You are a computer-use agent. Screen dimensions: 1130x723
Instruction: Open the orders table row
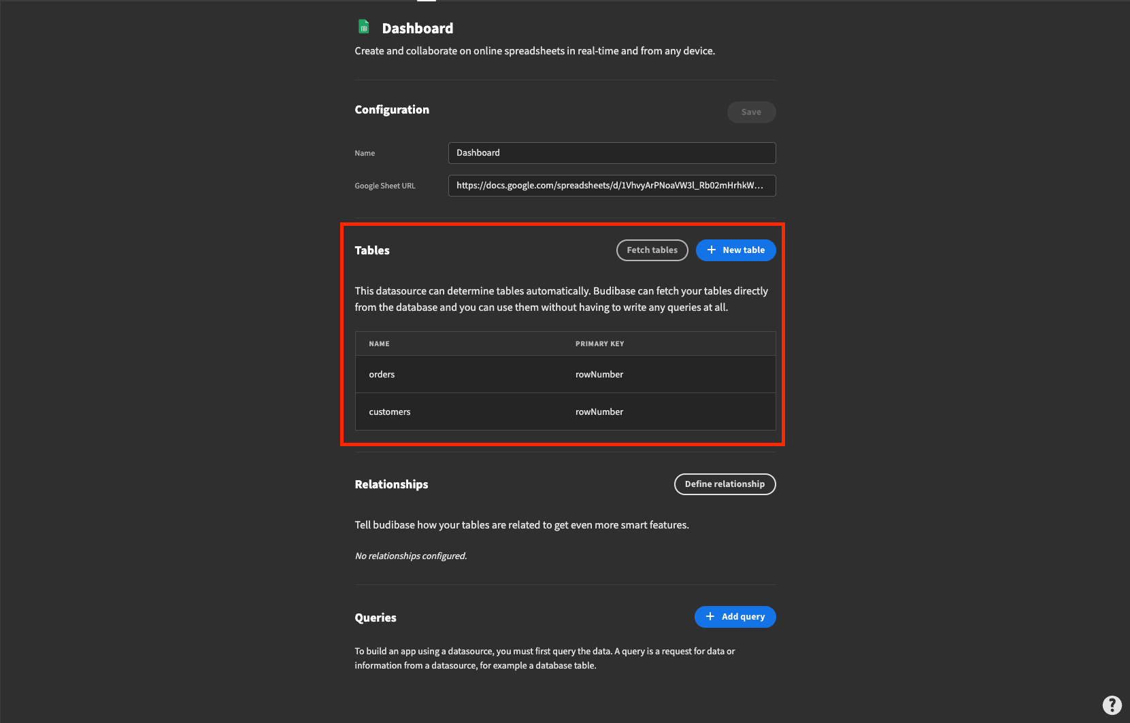(x=565, y=375)
